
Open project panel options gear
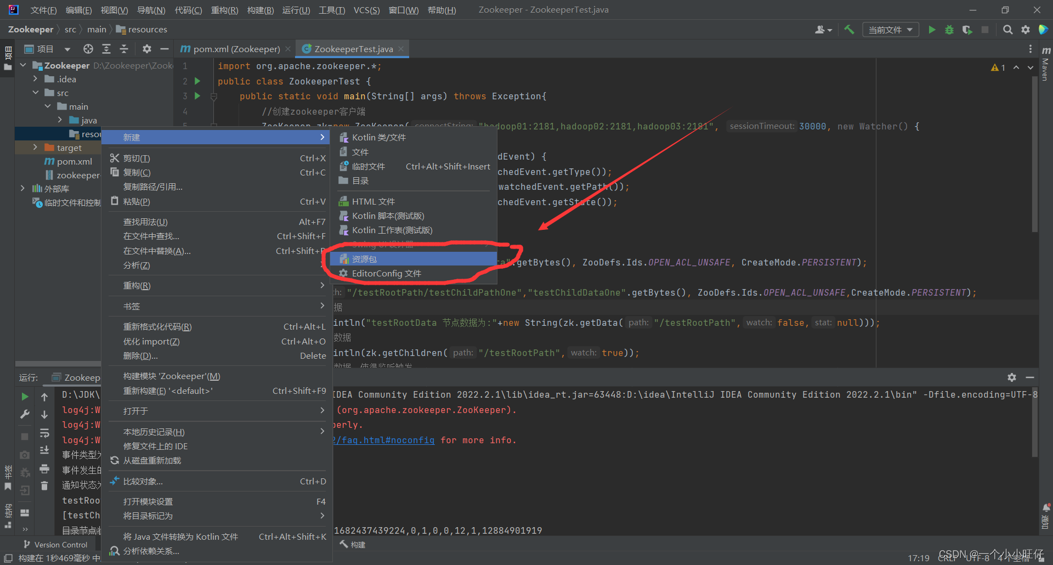coord(146,49)
